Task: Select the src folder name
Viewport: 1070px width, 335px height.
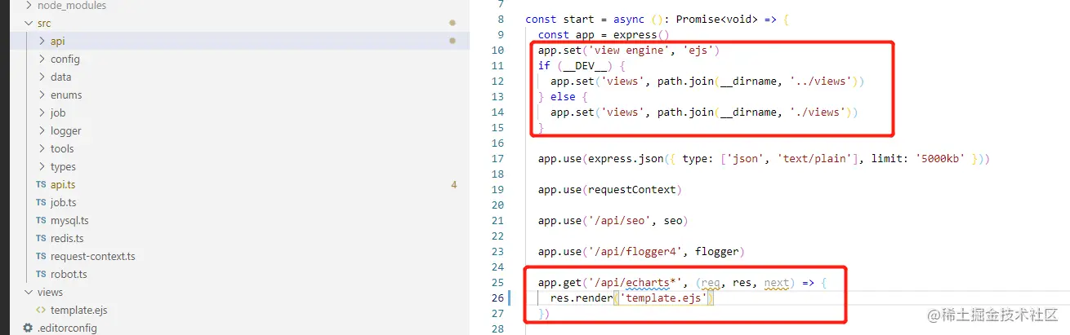Action: [44, 24]
